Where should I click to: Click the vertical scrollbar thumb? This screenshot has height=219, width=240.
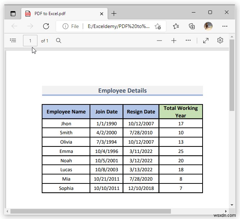coord(232,75)
